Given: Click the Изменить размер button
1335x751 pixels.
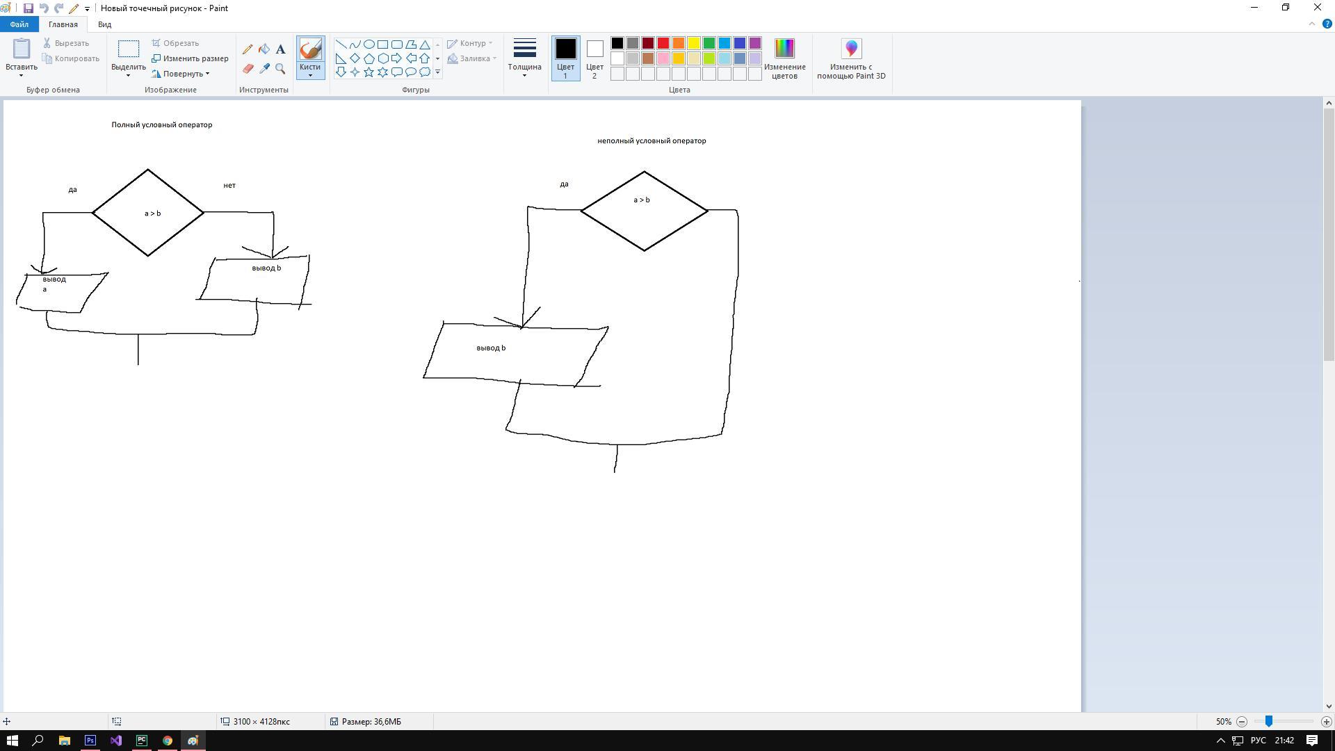Looking at the screenshot, I should point(191,58).
